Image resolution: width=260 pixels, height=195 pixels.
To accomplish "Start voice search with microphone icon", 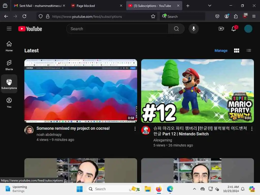I will click(193, 29).
